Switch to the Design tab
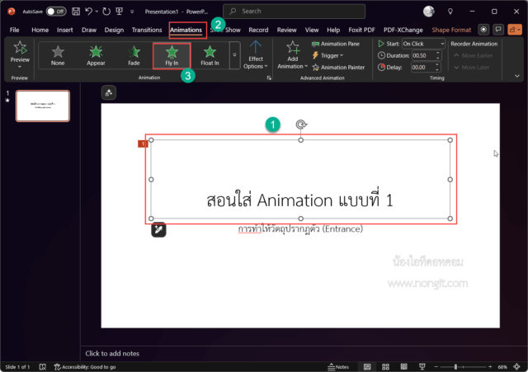The width and height of the screenshot is (528, 372). tap(114, 30)
